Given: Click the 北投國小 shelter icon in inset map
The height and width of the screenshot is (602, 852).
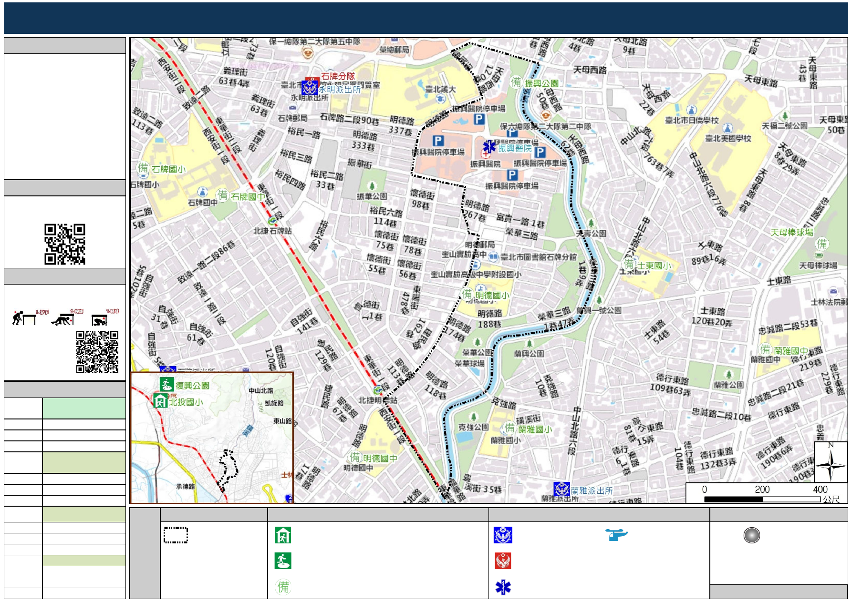Looking at the screenshot, I should click(x=160, y=401).
